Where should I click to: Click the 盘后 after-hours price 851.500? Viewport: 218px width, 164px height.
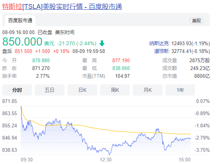[x=23, y=51]
